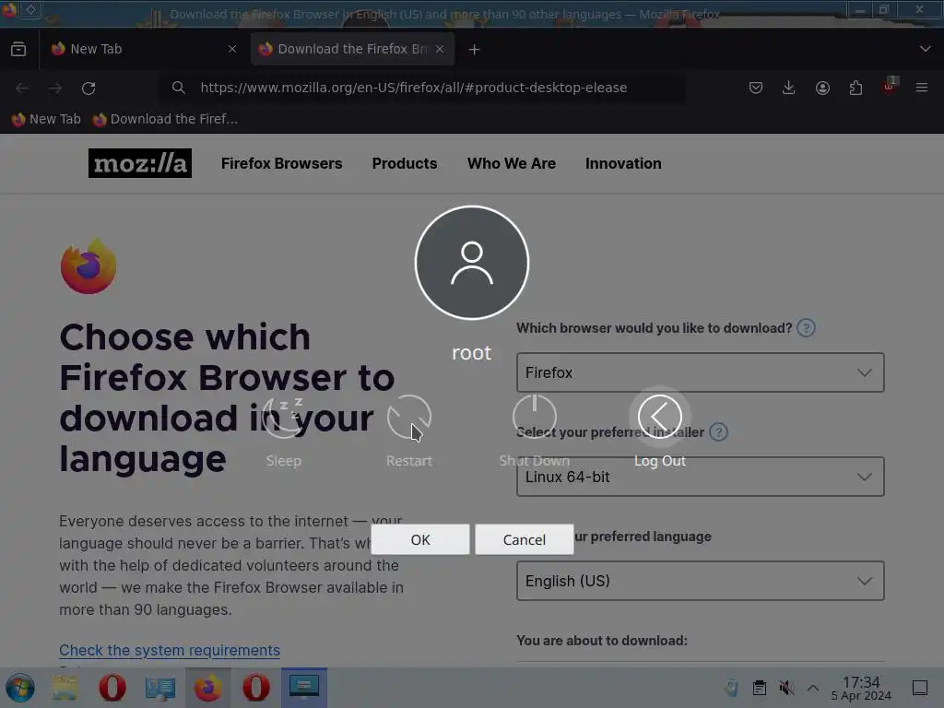Switch to the New Tab browser tab
The width and height of the screenshot is (944, 708).
point(145,49)
